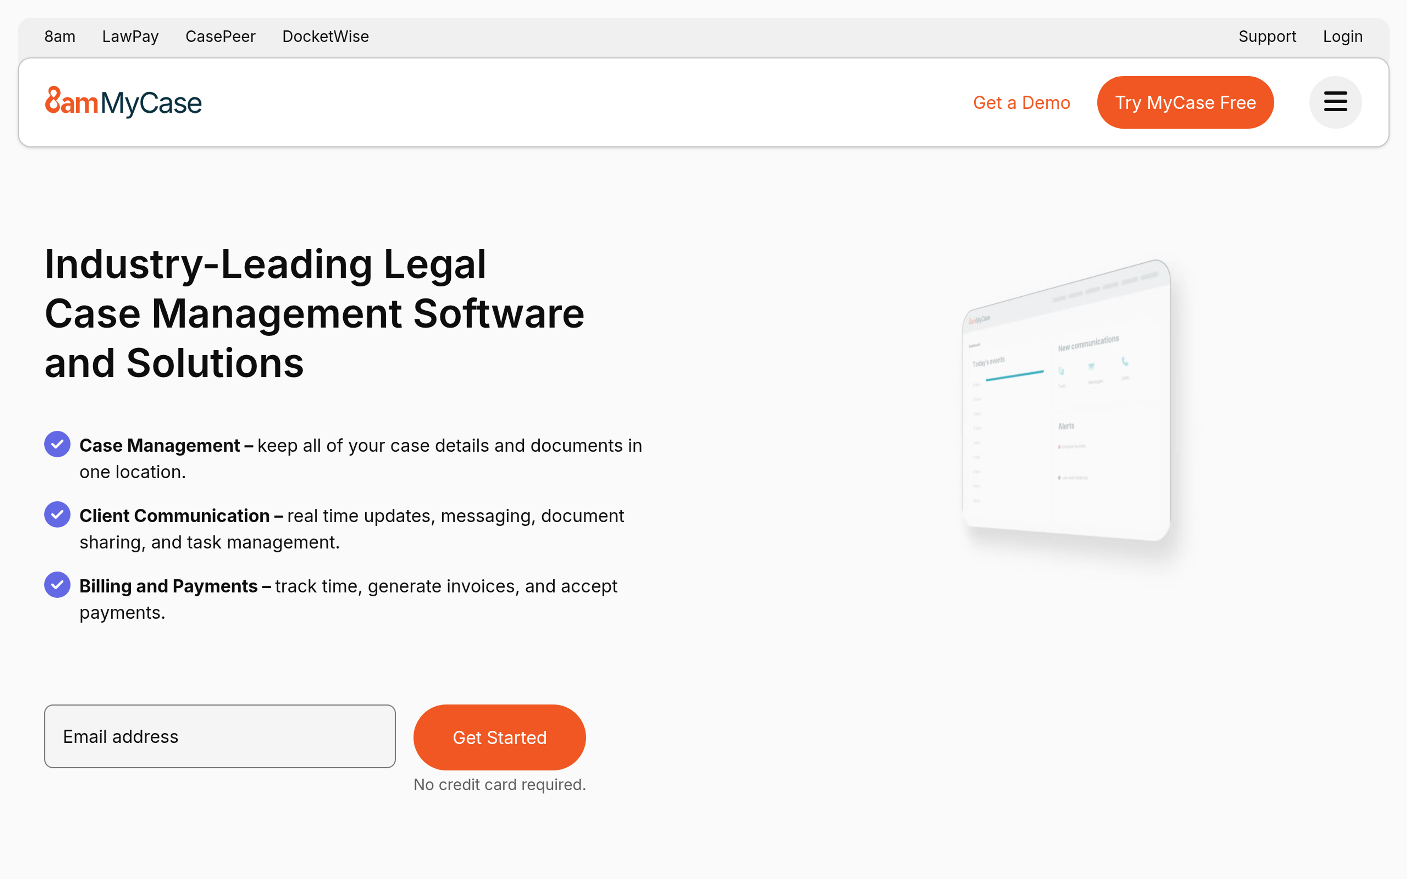Click the Client Communication checkmark icon

click(x=57, y=515)
